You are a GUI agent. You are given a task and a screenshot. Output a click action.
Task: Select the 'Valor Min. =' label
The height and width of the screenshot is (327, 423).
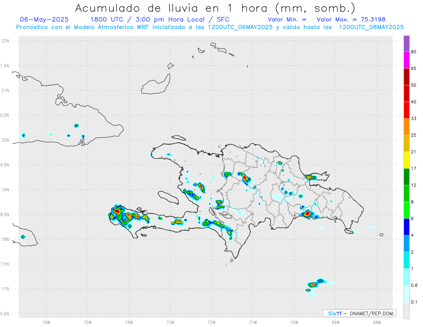pyautogui.click(x=287, y=19)
